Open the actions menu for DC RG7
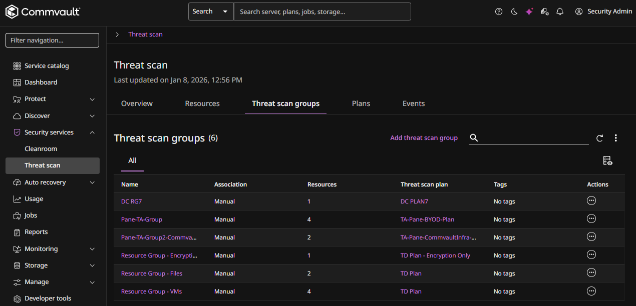The image size is (636, 306). pos(591,200)
